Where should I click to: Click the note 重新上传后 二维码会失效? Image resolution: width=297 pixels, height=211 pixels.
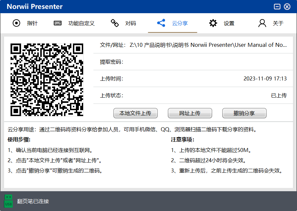coord(227,171)
